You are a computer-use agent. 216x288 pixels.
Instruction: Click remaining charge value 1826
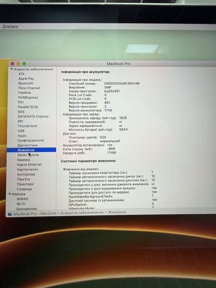coord(123,118)
